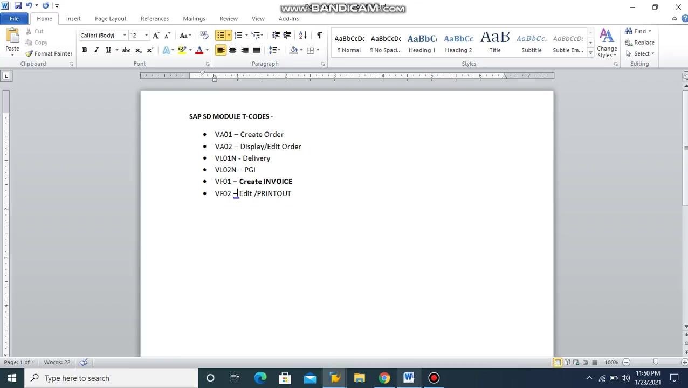Image resolution: width=688 pixels, height=388 pixels.
Task: Activate Format Painter
Action: (49, 53)
